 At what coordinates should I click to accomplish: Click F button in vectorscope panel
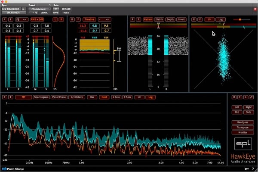pos(200,19)
